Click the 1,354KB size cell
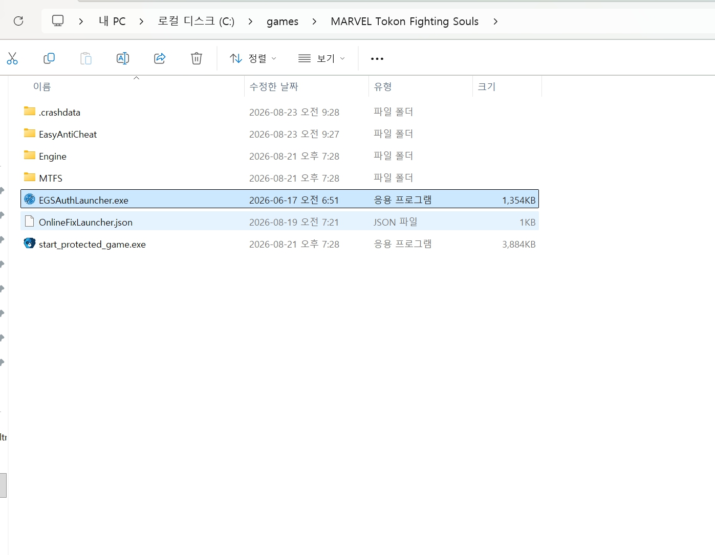715x555 pixels. tap(518, 201)
